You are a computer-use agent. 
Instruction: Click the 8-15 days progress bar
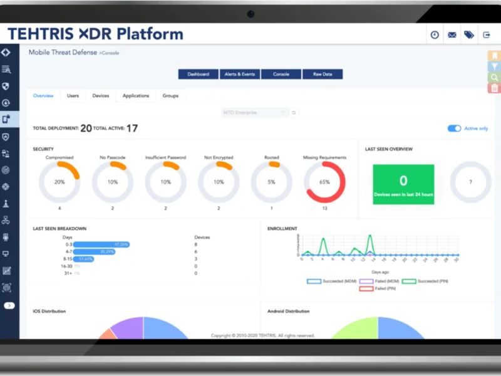[x=84, y=259]
